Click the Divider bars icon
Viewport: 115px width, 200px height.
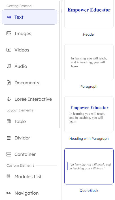9,138
